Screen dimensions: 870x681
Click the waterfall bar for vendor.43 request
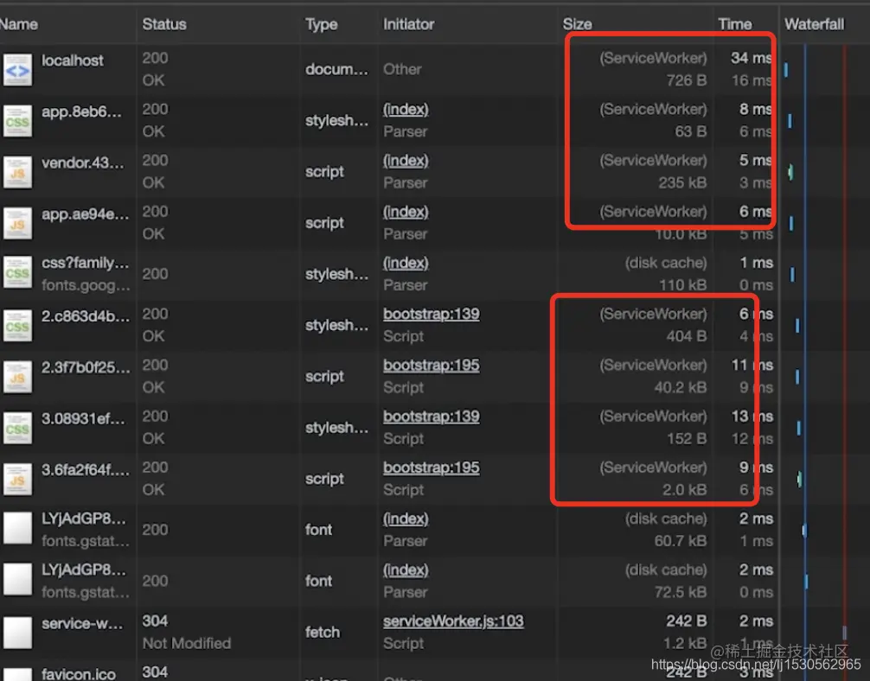click(790, 172)
